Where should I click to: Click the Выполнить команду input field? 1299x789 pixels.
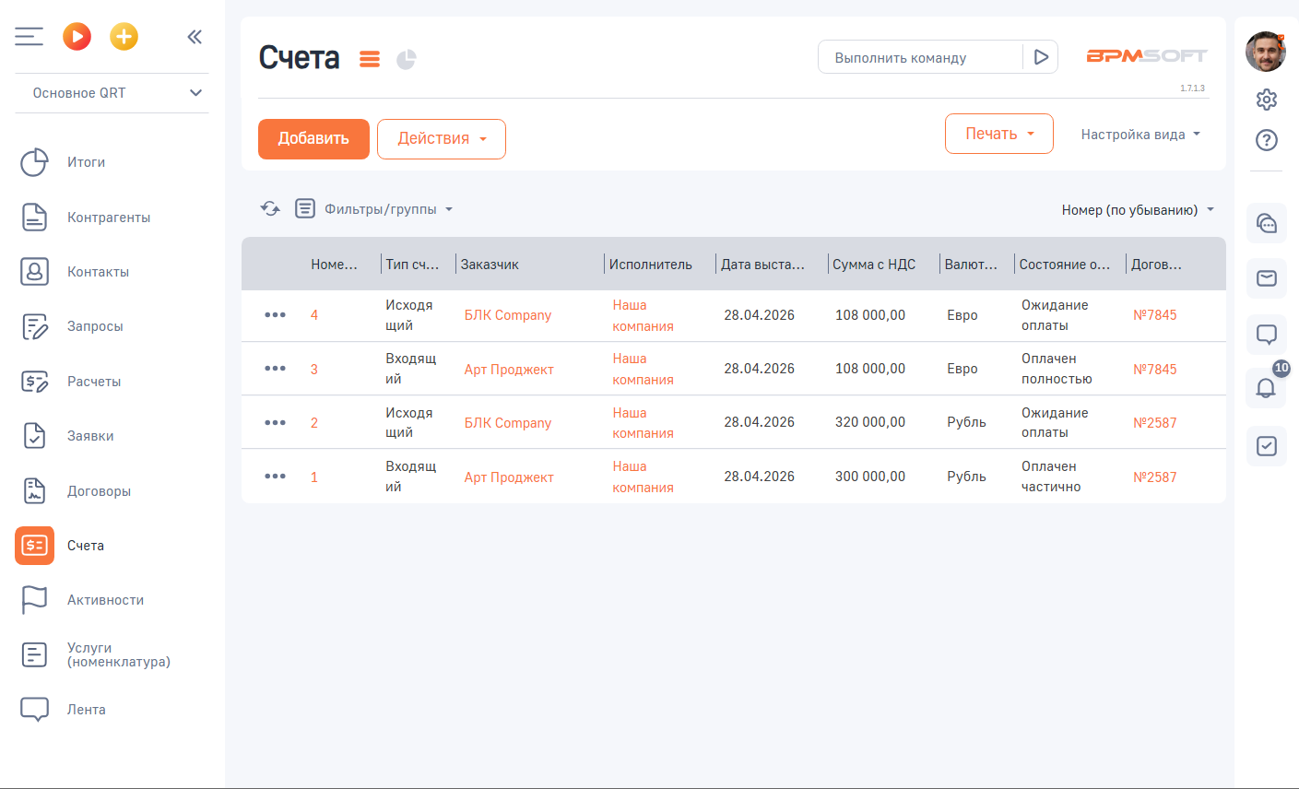click(919, 57)
